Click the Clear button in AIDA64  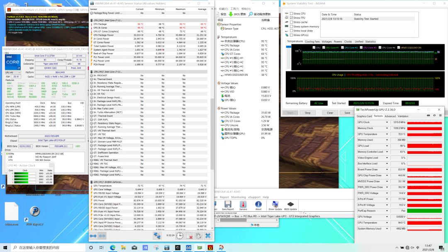pyautogui.click(x=330, y=113)
